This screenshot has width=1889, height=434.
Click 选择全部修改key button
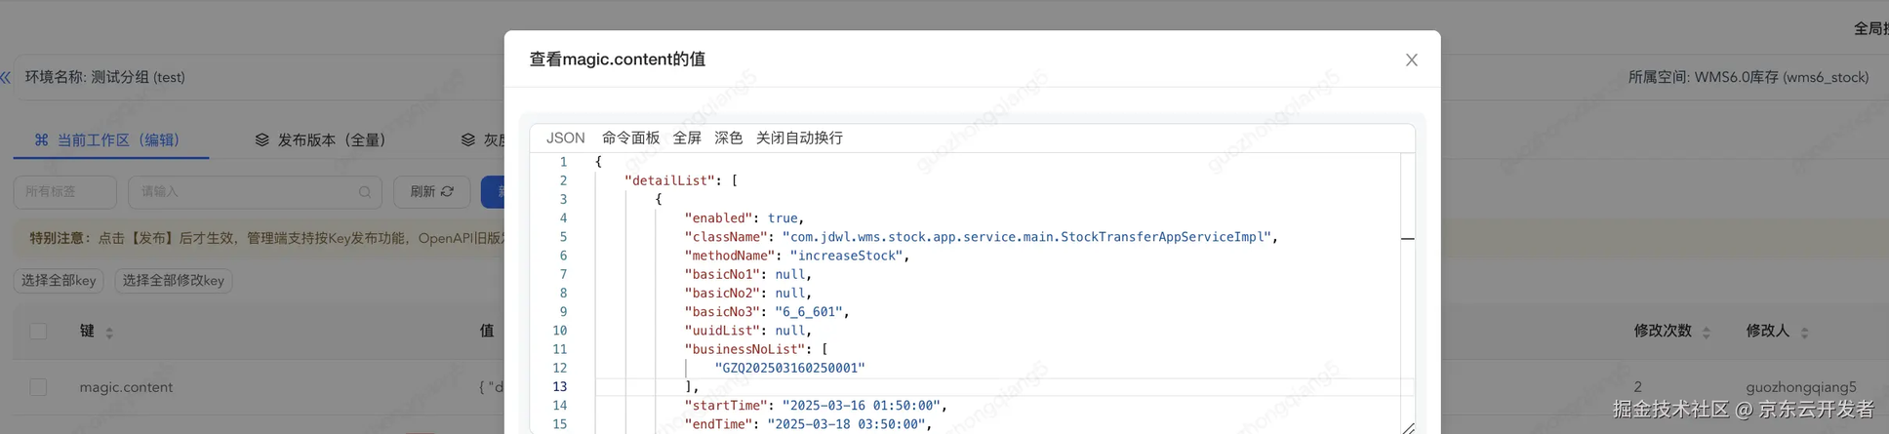point(173,281)
